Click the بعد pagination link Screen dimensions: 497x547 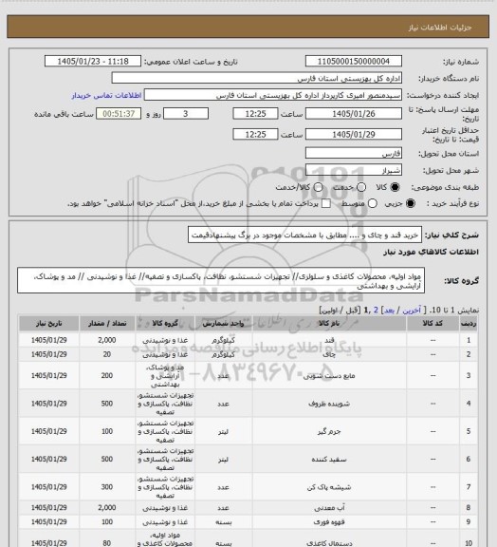pyautogui.click(x=389, y=311)
